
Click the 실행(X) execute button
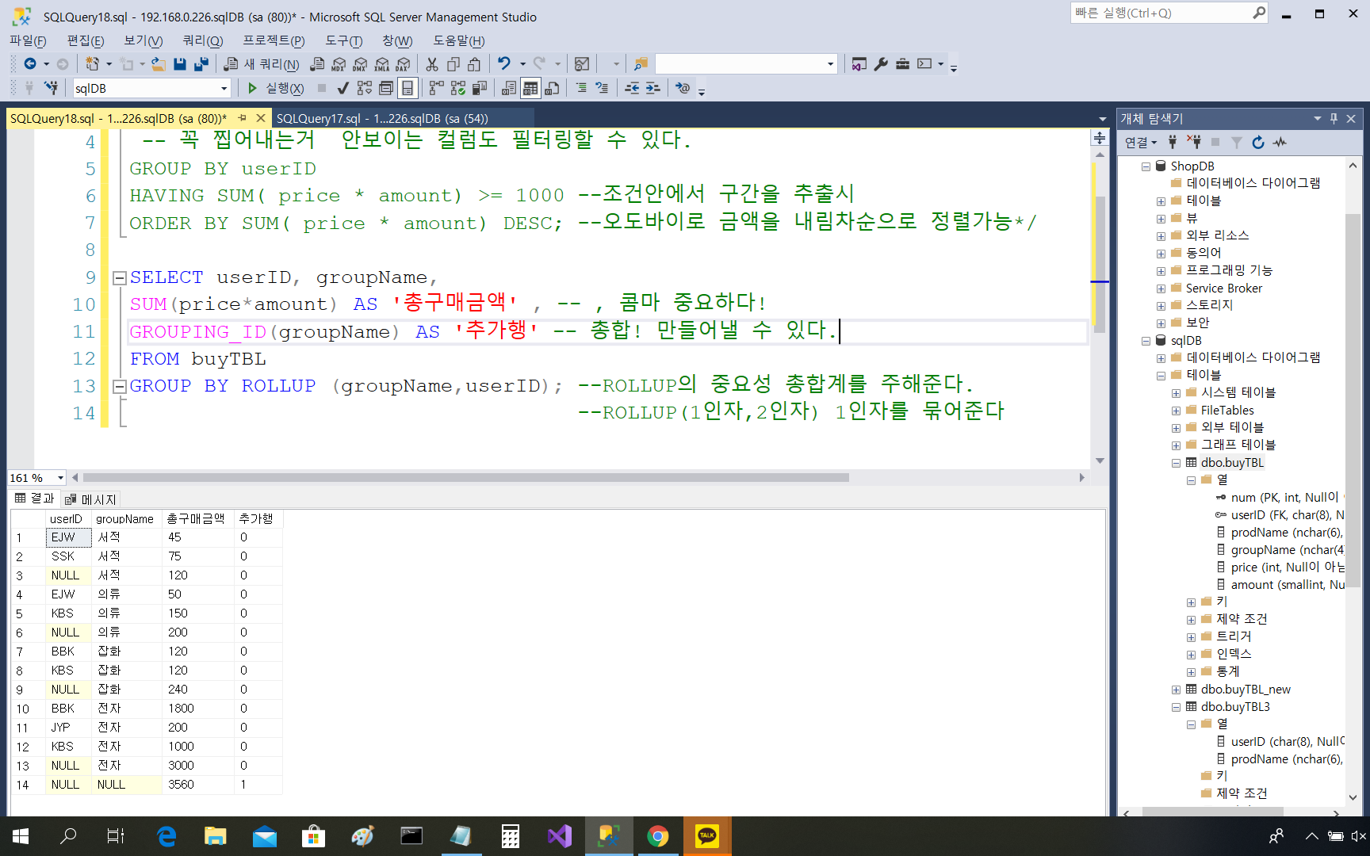274,88
